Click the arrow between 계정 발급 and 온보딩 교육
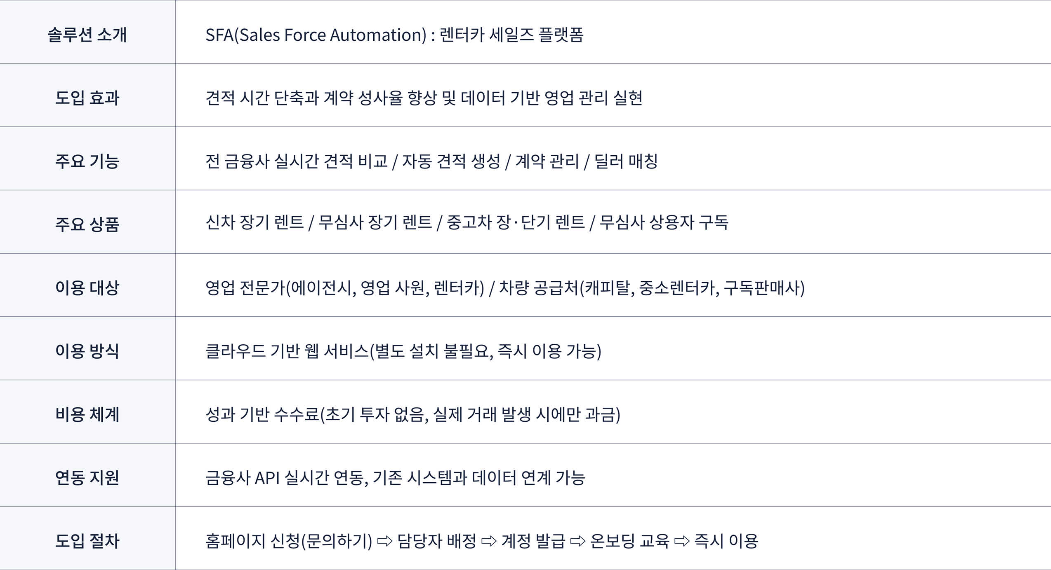The height and width of the screenshot is (570, 1051). point(577,541)
